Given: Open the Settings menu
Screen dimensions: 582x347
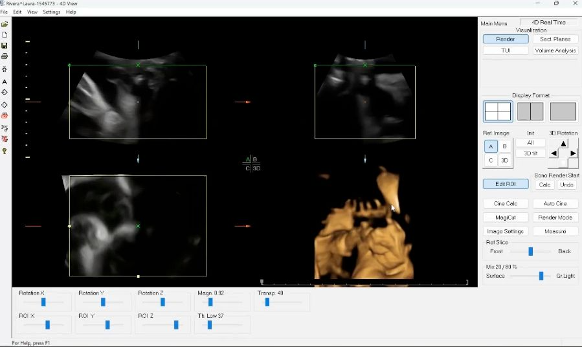Looking at the screenshot, I should 52,12.
